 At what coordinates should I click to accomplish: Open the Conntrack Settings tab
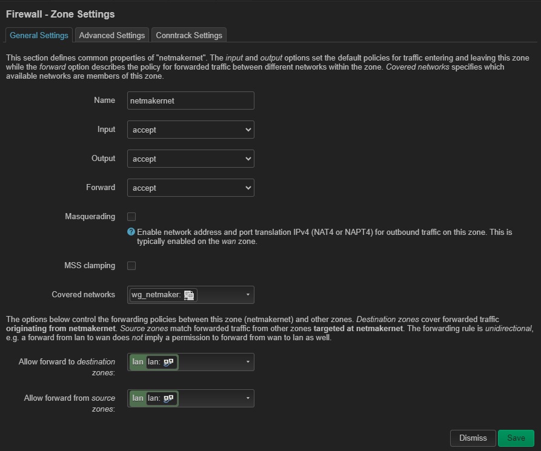189,35
